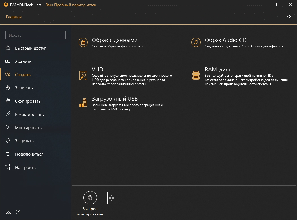297x220 pixels.
Task: Click the Хранить grid icon
Action: pos(8,61)
